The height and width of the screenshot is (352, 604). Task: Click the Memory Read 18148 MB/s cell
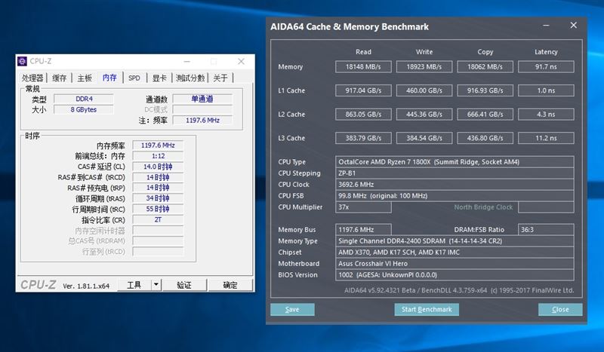point(363,66)
